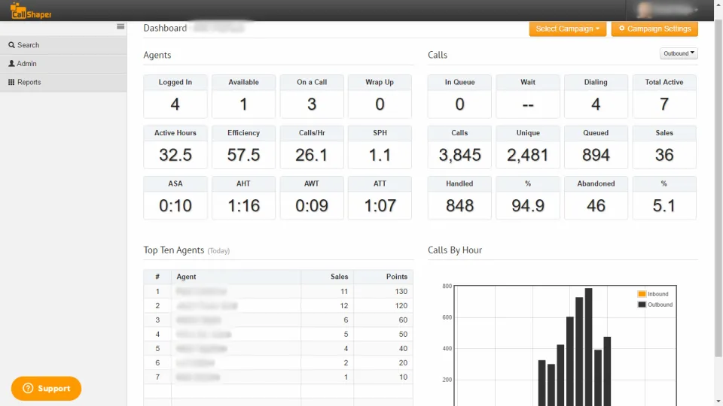Open the blurred user profile menu
Image resolution: width=723 pixels, height=406 pixels.
coord(667,10)
